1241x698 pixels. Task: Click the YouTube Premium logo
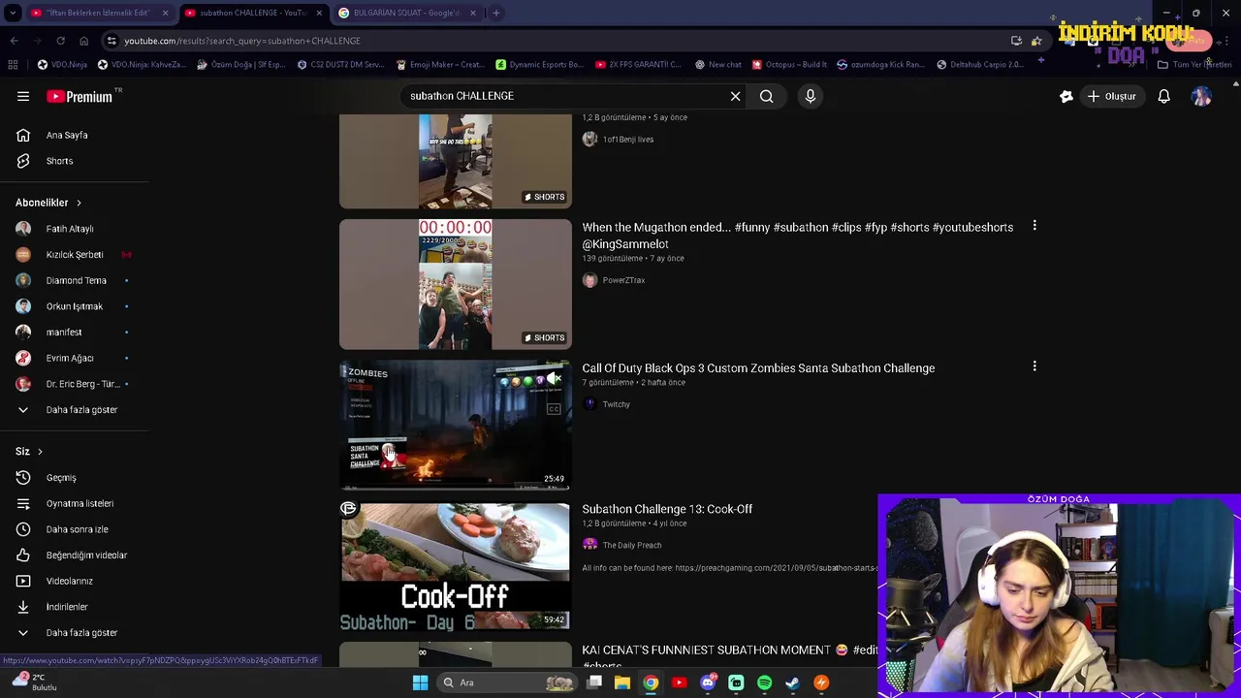tap(80, 96)
